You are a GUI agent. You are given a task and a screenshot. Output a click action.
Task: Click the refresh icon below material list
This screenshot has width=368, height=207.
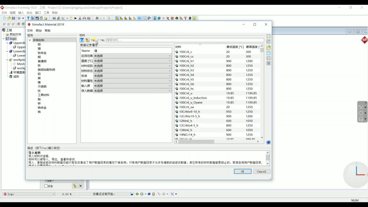268,142
